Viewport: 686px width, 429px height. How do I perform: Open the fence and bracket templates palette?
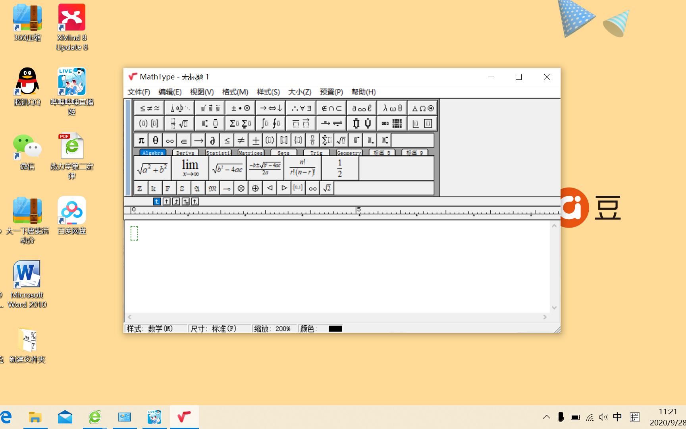click(148, 123)
